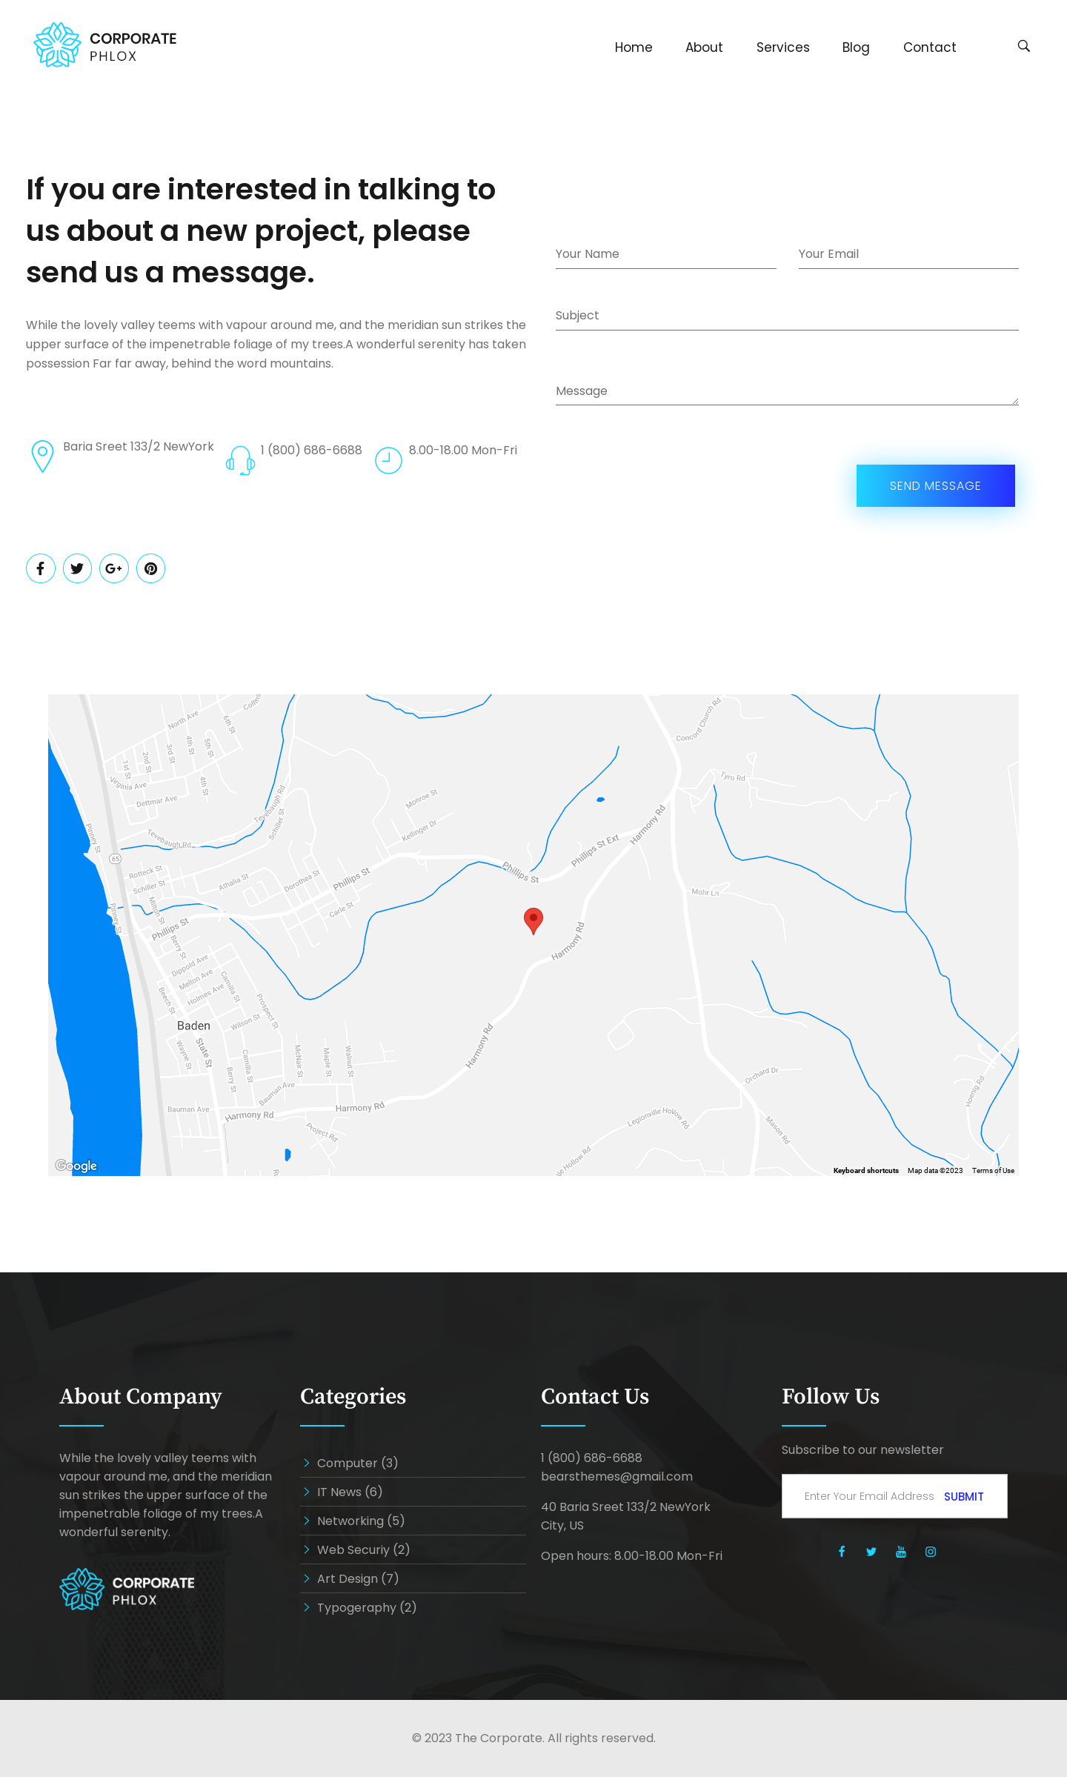
Task: Click the search magnifier icon in header
Action: [1023, 46]
